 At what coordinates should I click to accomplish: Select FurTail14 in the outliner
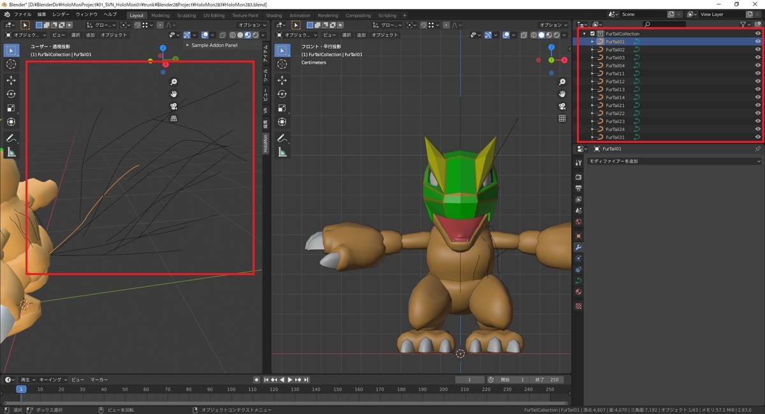[x=615, y=97]
